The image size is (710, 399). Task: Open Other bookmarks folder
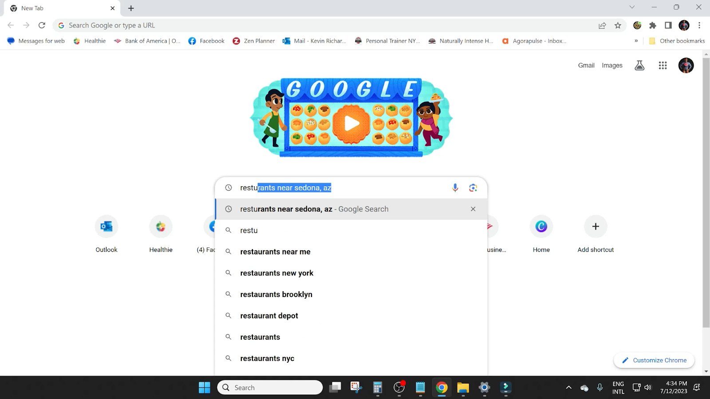click(677, 41)
